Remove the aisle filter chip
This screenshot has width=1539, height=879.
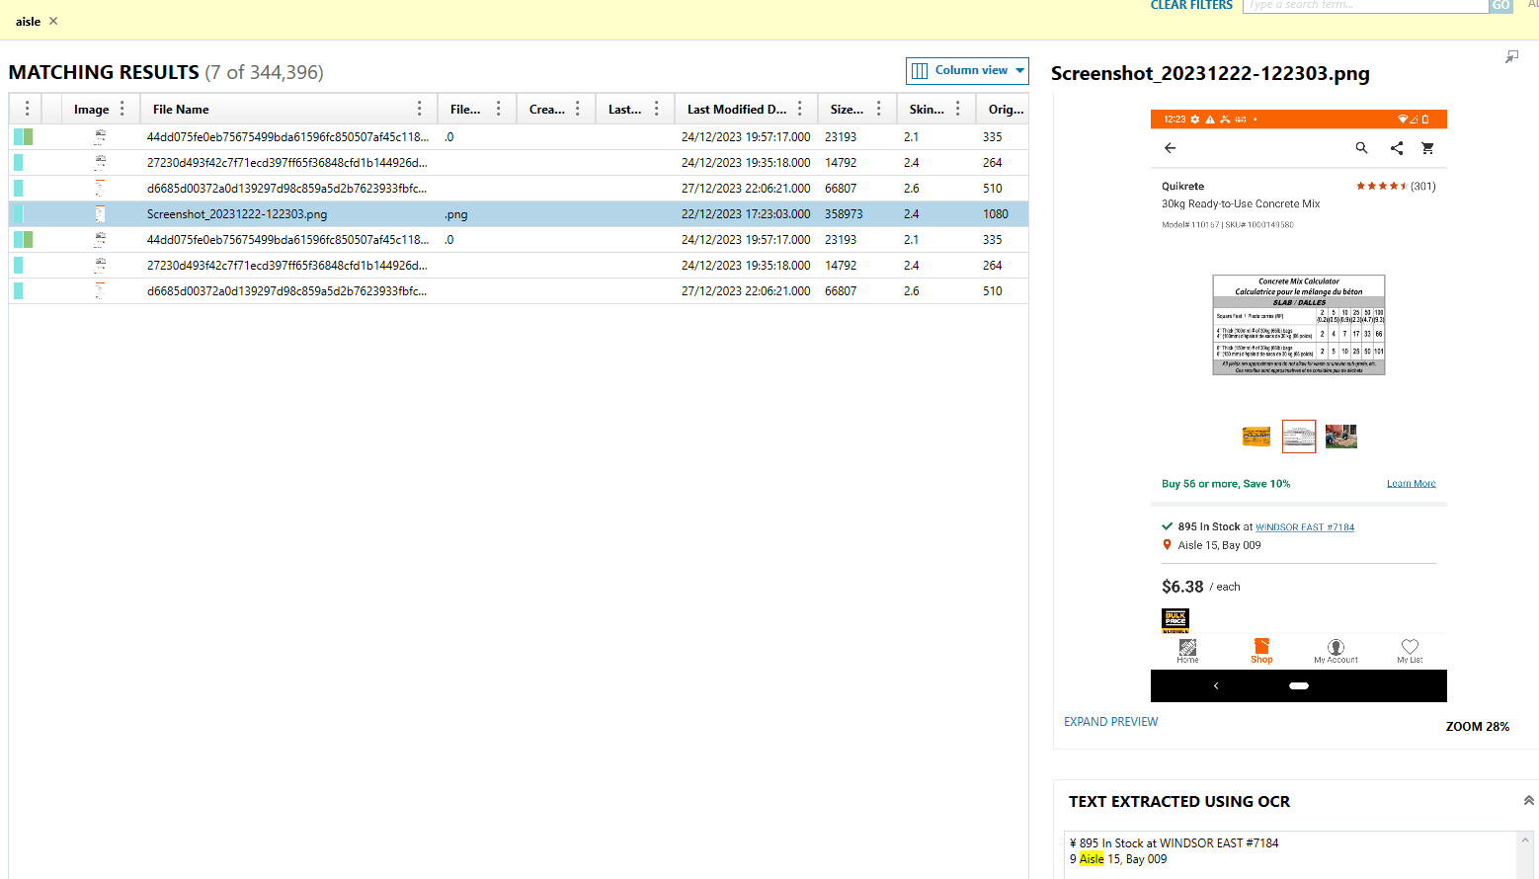coord(53,21)
